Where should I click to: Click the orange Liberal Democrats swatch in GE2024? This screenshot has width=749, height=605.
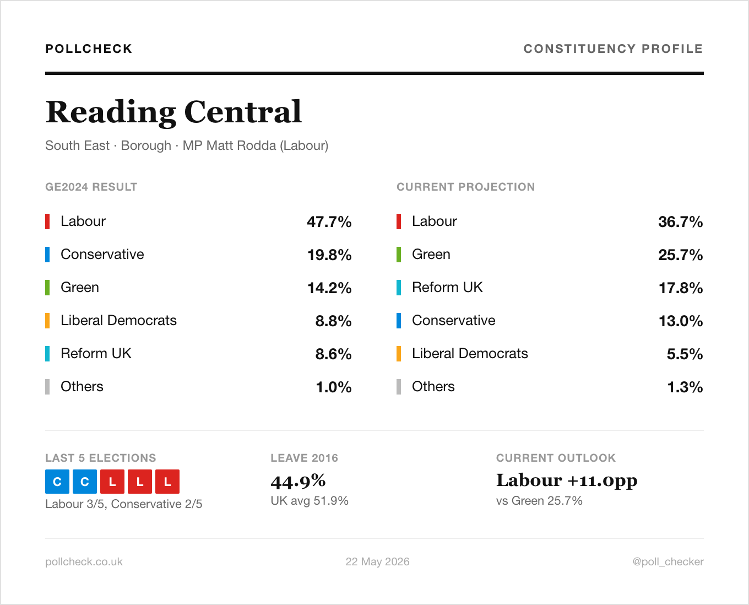point(47,321)
